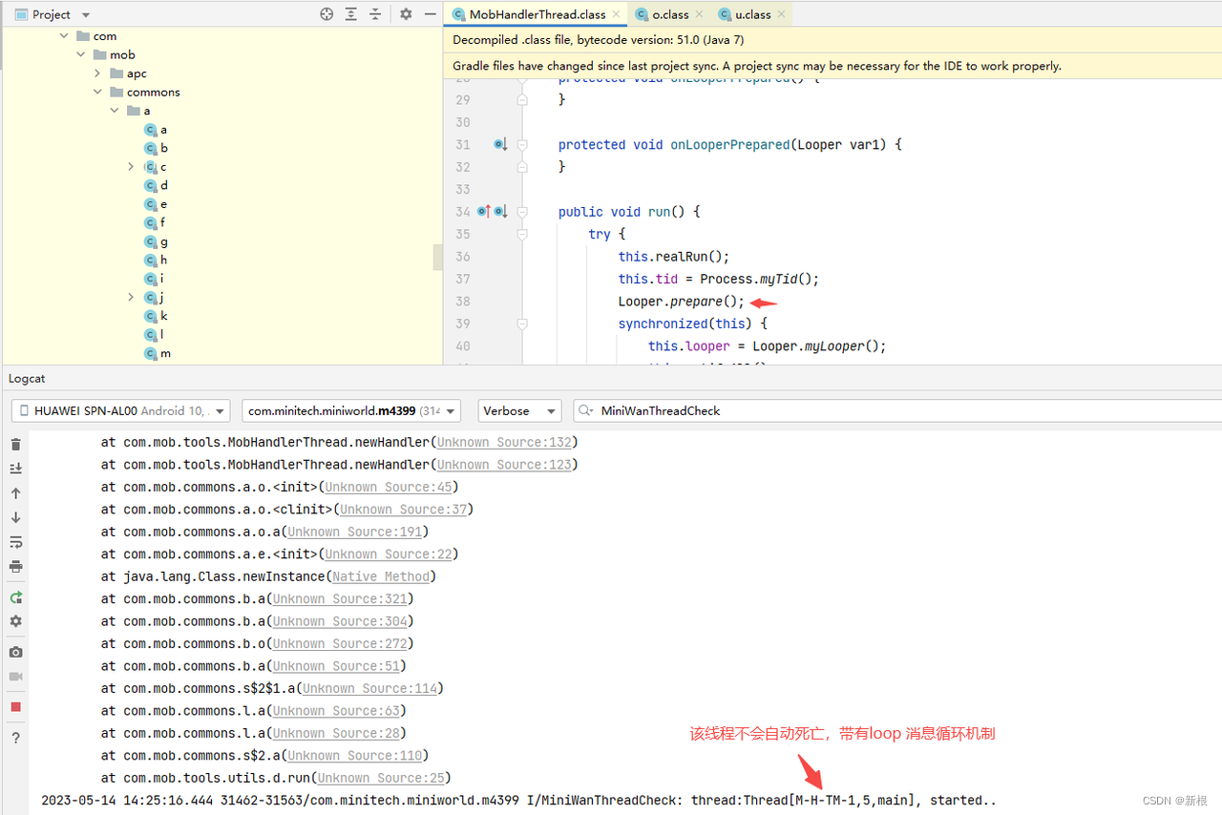Screen dimensions: 1222x815
Task: Collapse the com package folder
Action: (x=64, y=36)
